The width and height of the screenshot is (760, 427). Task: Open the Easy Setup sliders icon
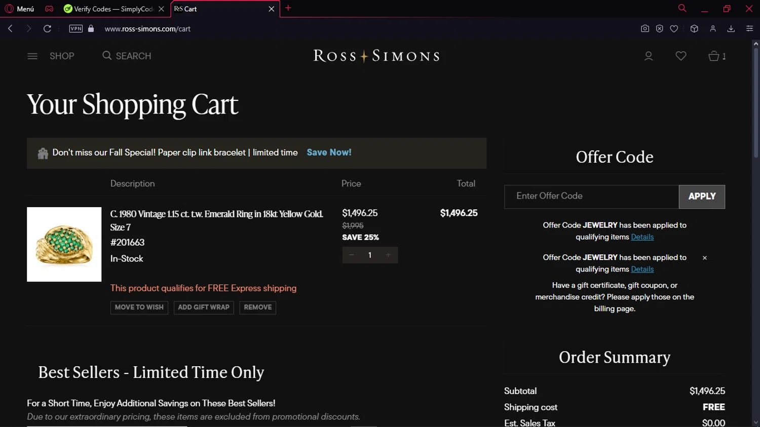tap(750, 29)
